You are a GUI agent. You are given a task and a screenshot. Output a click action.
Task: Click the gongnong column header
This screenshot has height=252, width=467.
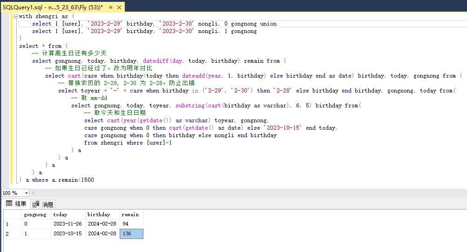click(x=36, y=214)
